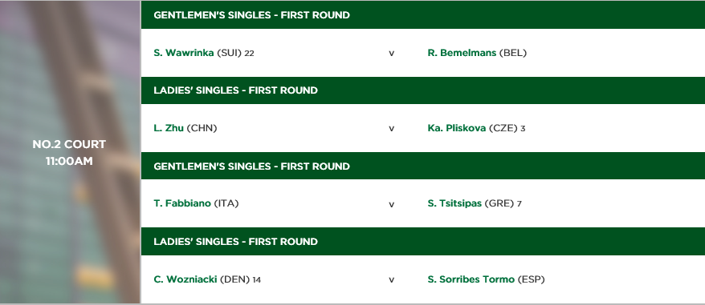This screenshot has height=305, width=705.
Task: Click the (DEN) country code beside Wozniacki
Action: 234,279
